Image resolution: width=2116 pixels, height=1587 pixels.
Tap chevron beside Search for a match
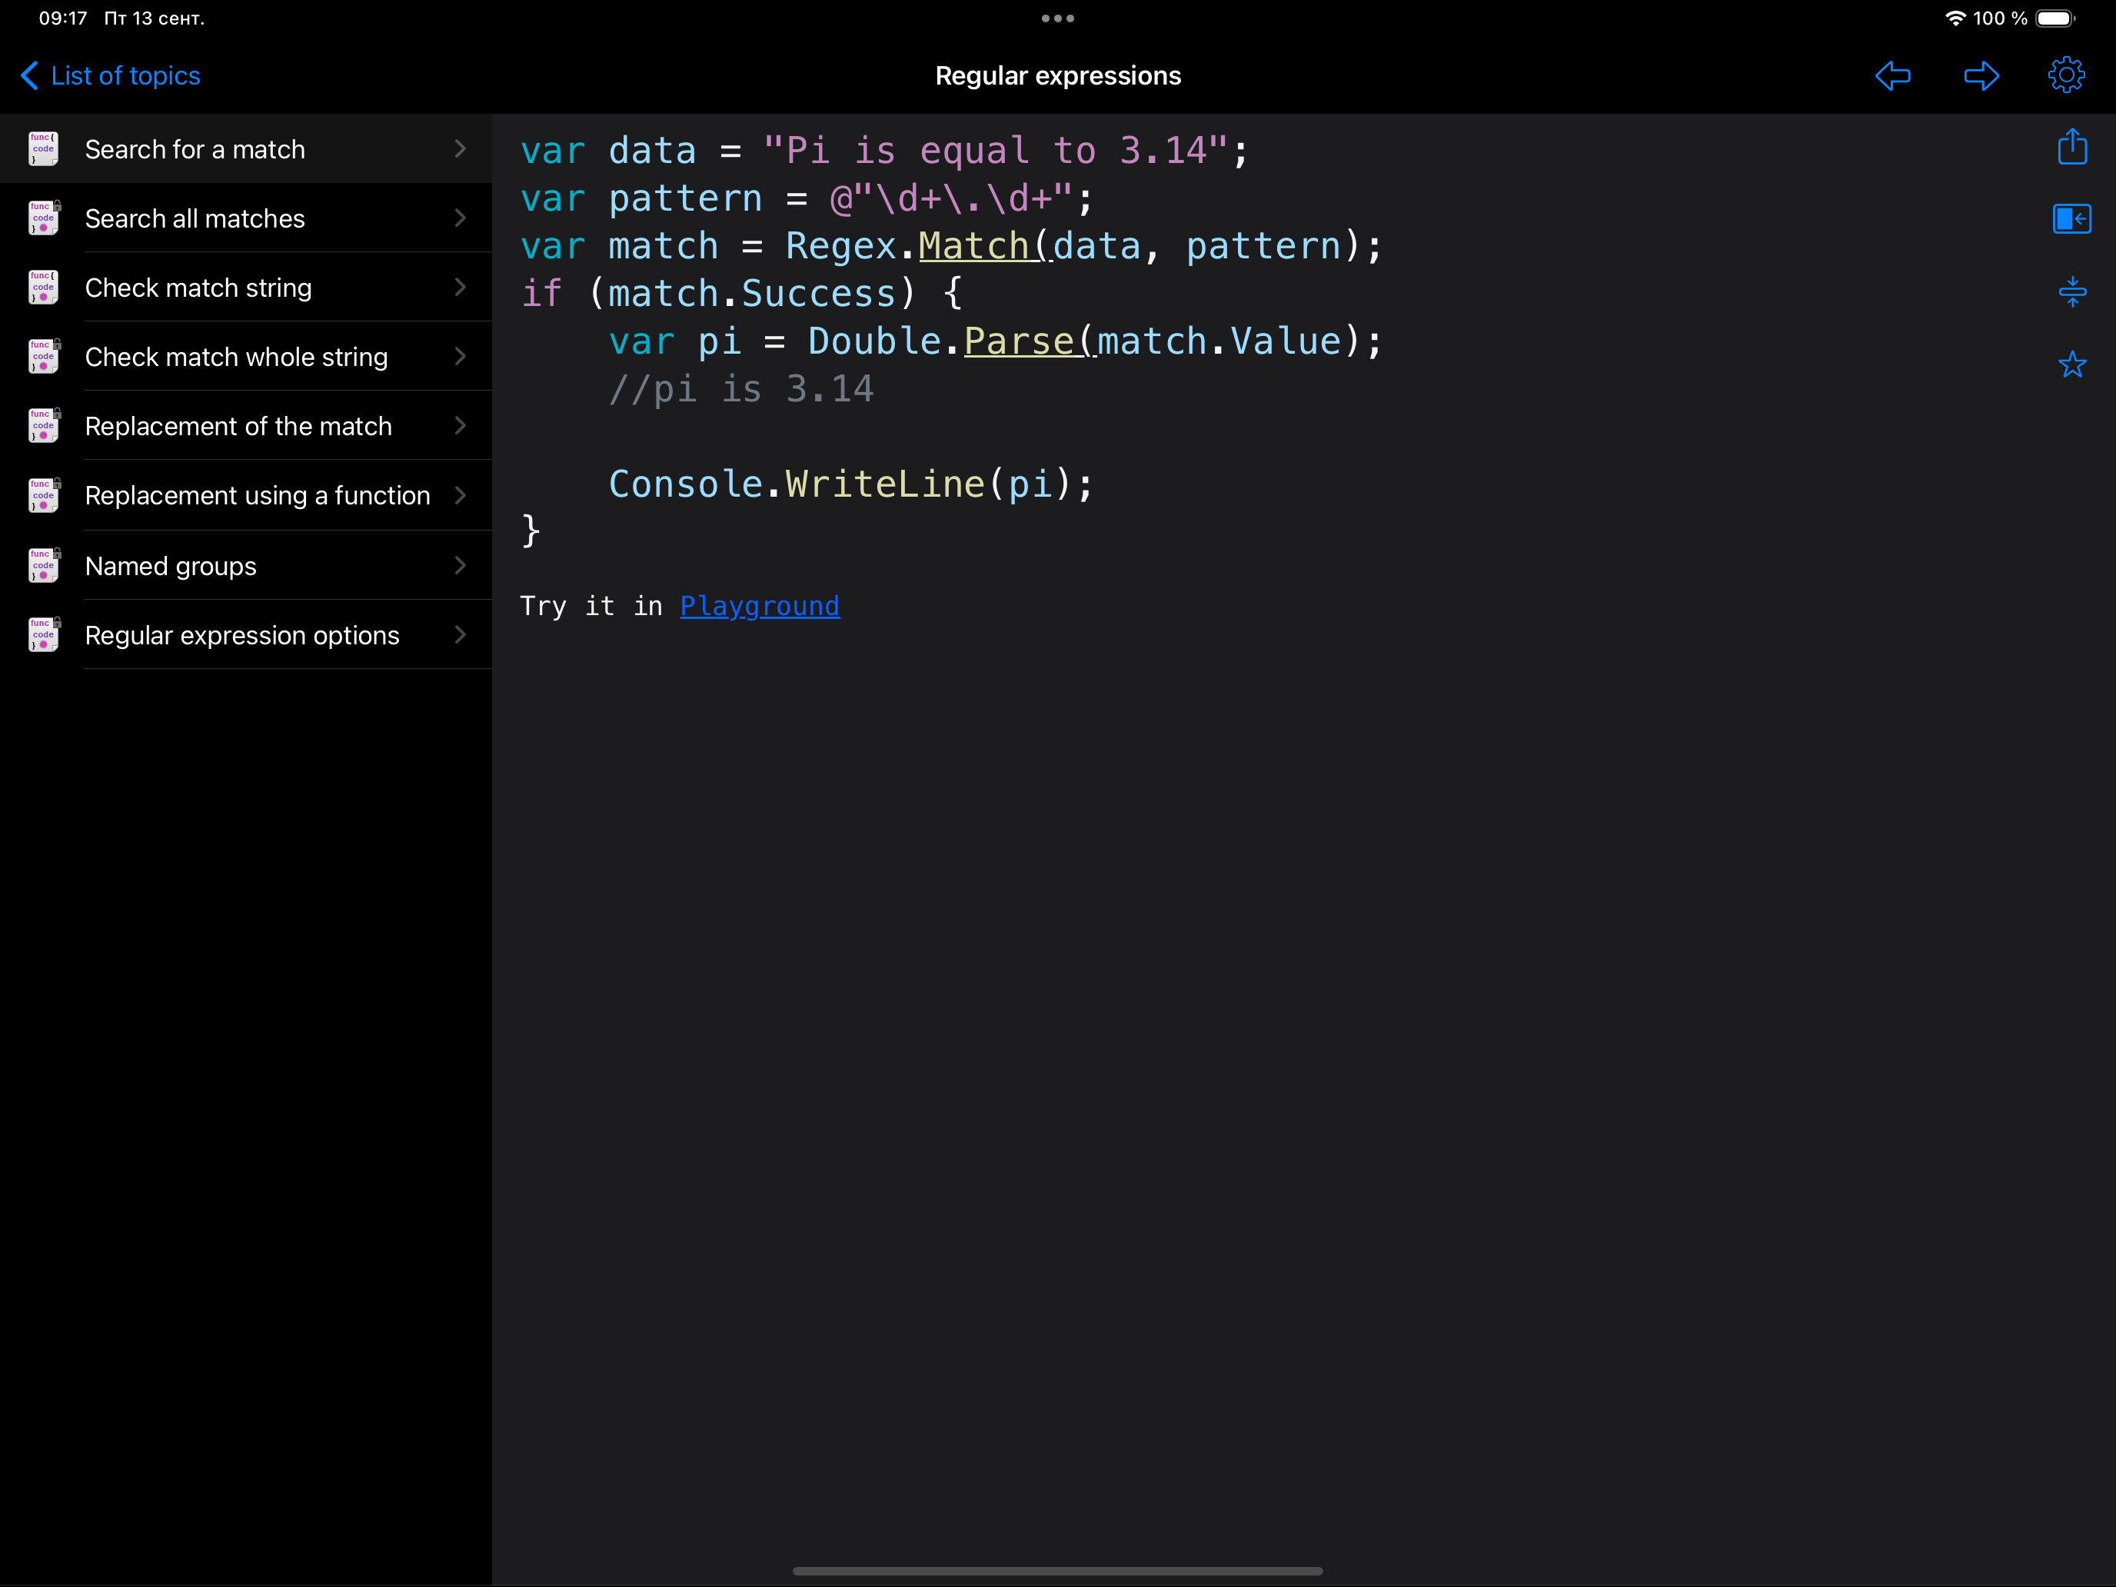pyautogui.click(x=460, y=148)
